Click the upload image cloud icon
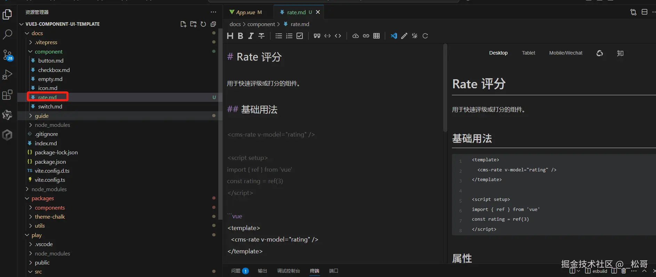Screen dimensions: 656x277 pos(355,36)
